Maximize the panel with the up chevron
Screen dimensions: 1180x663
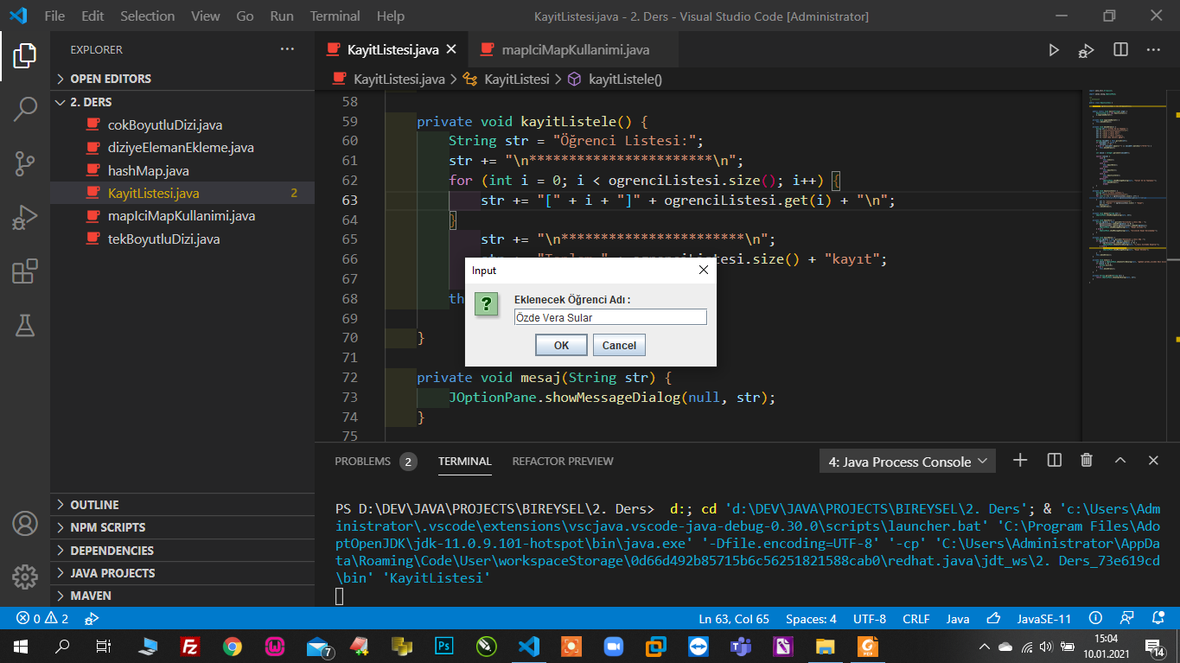point(1120,461)
